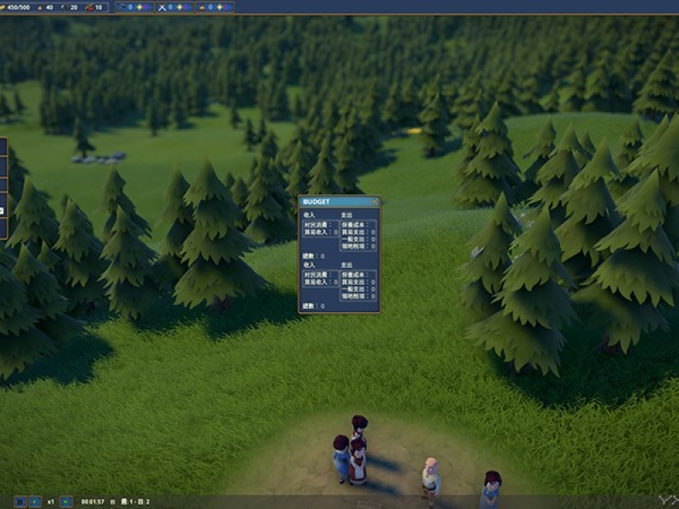Image resolution: width=679 pixels, height=509 pixels.
Task: Close the BUDGET panel
Action: (x=375, y=202)
